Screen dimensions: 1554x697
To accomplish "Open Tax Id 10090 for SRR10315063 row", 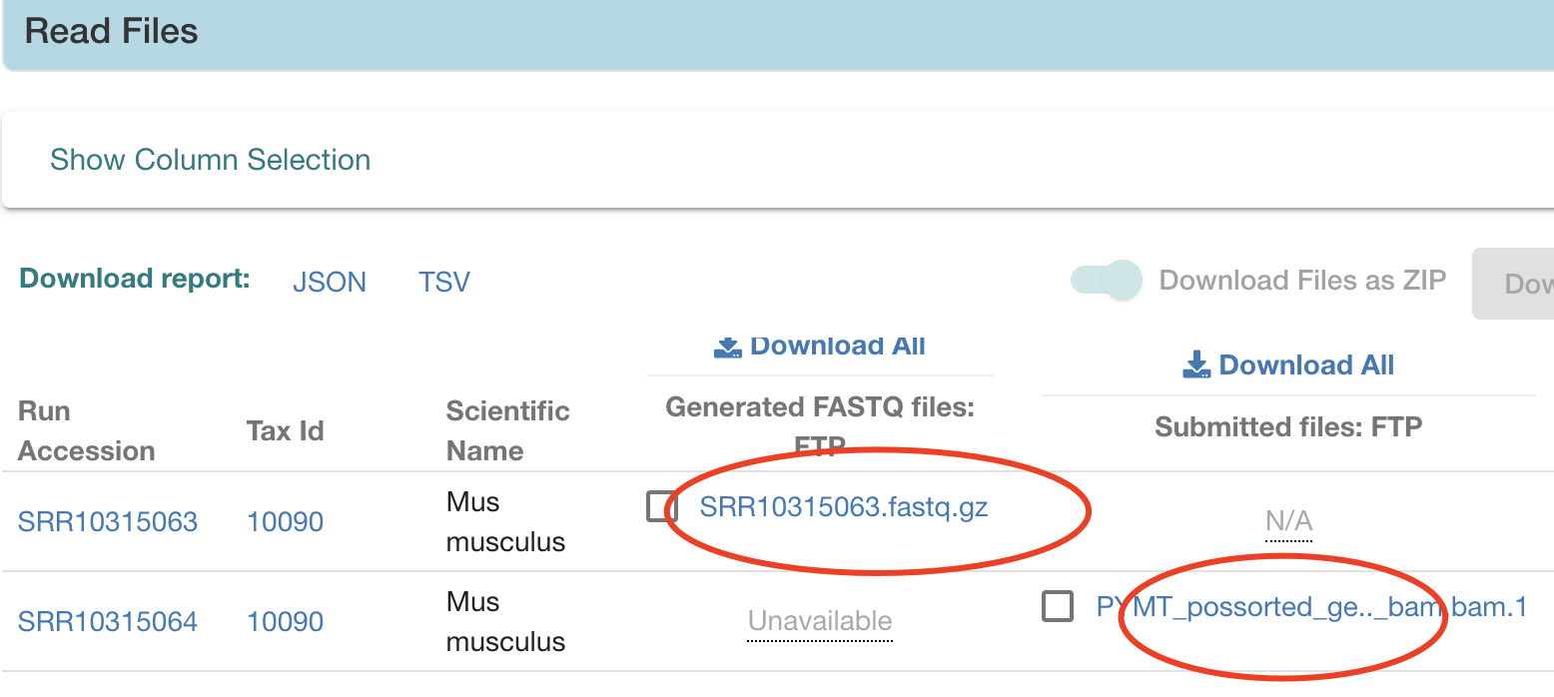I will 285,521.
